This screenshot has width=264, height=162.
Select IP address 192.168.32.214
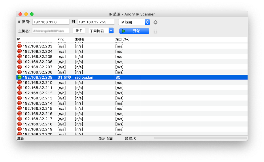pyautogui.click(x=37, y=103)
